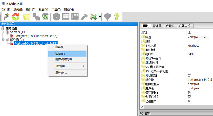Select the 用户名 property row

(x=177, y=88)
